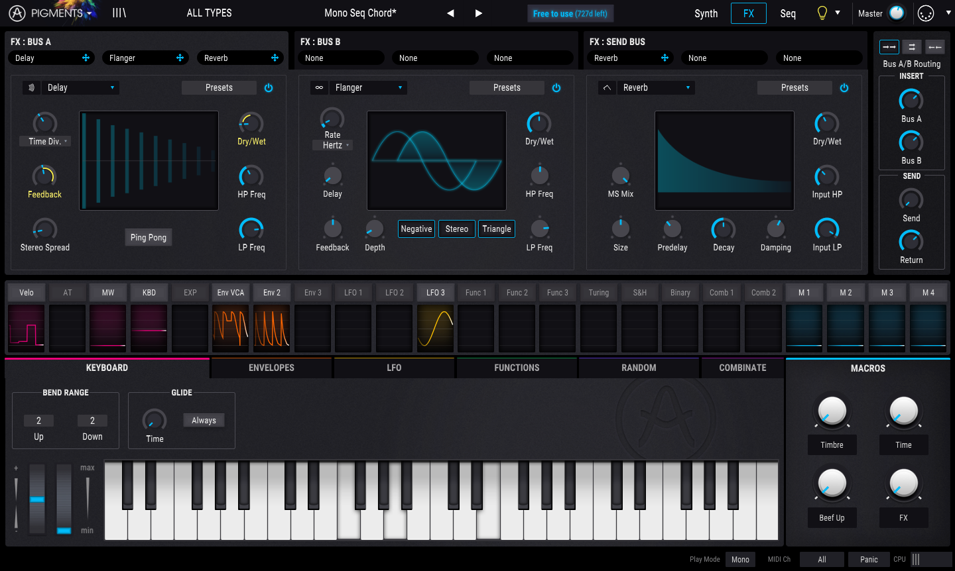This screenshot has width=955, height=571.
Task: Open the ENVELOPES modulation tab
Action: pyautogui.click(x=271, y=368)
